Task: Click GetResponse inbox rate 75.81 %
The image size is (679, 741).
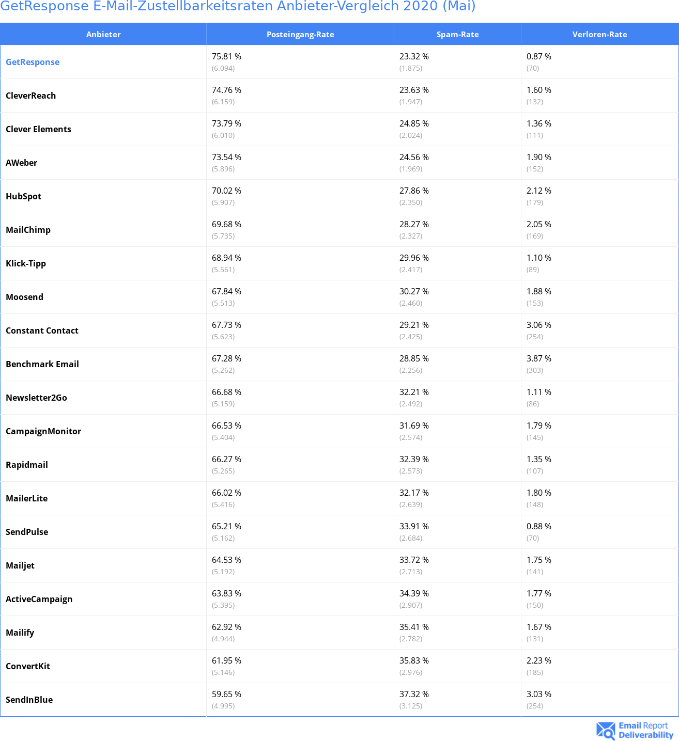Action: point(226,56)
